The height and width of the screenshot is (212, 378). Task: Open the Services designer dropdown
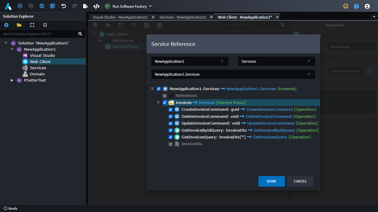[276, 61]
